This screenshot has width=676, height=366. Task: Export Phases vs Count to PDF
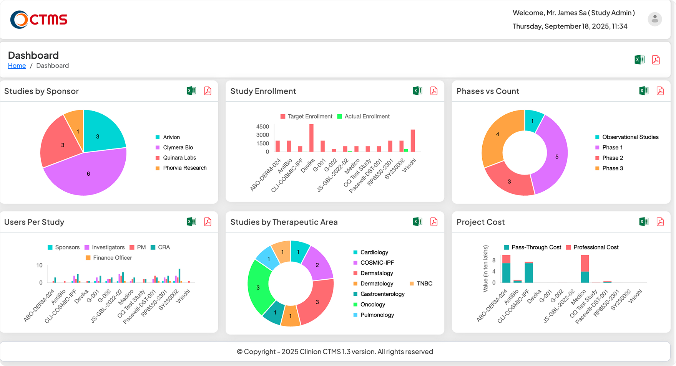coord(660,91)
